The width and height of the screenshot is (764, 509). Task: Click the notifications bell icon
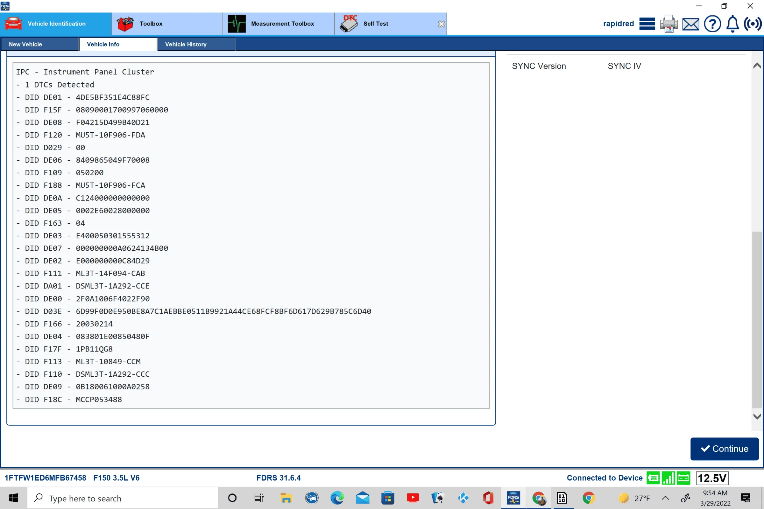(x=732, y=24)
